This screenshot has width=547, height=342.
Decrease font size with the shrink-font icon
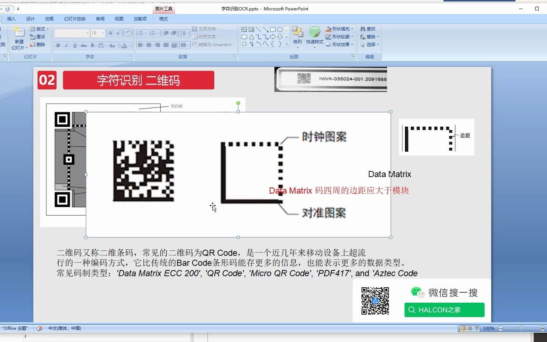tap(119, 33)
